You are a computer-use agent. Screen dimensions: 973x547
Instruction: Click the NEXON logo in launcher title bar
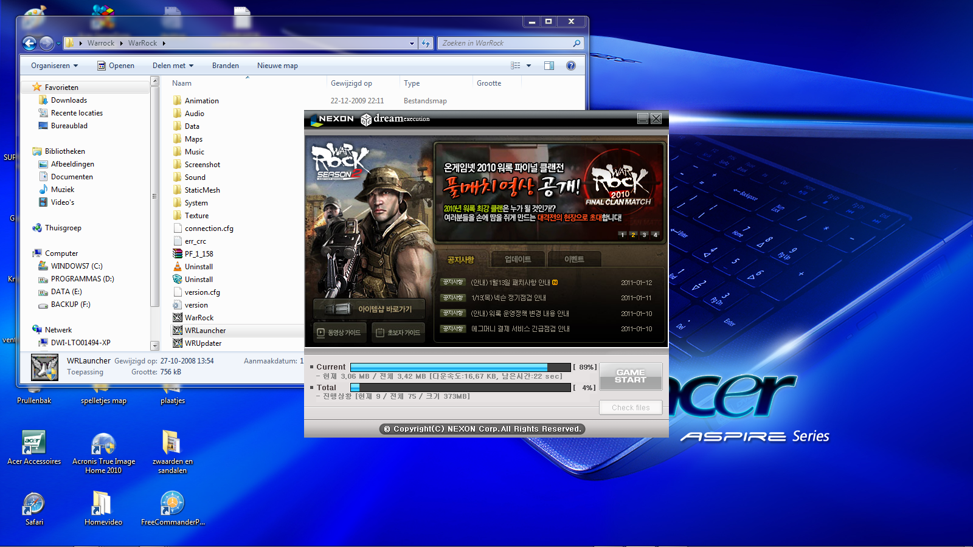click(x=332, y=119)
